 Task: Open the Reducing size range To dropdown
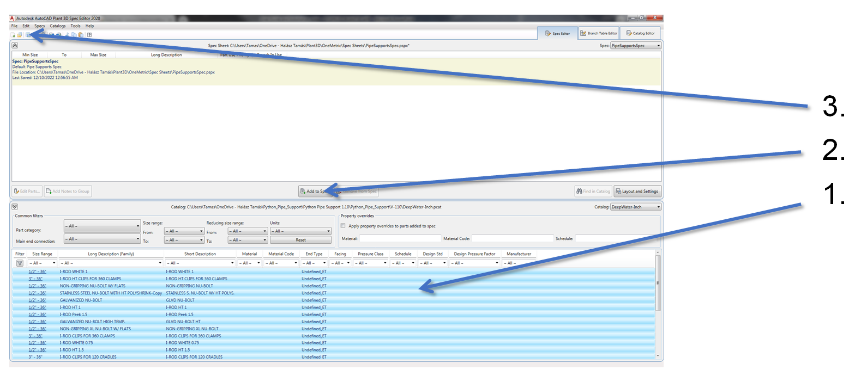(248, 240)
